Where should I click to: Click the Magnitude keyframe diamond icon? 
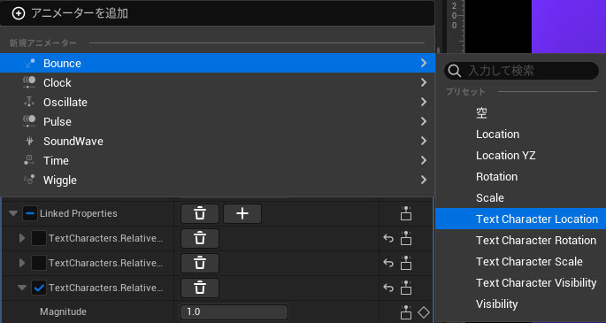(x=424, y=312)
